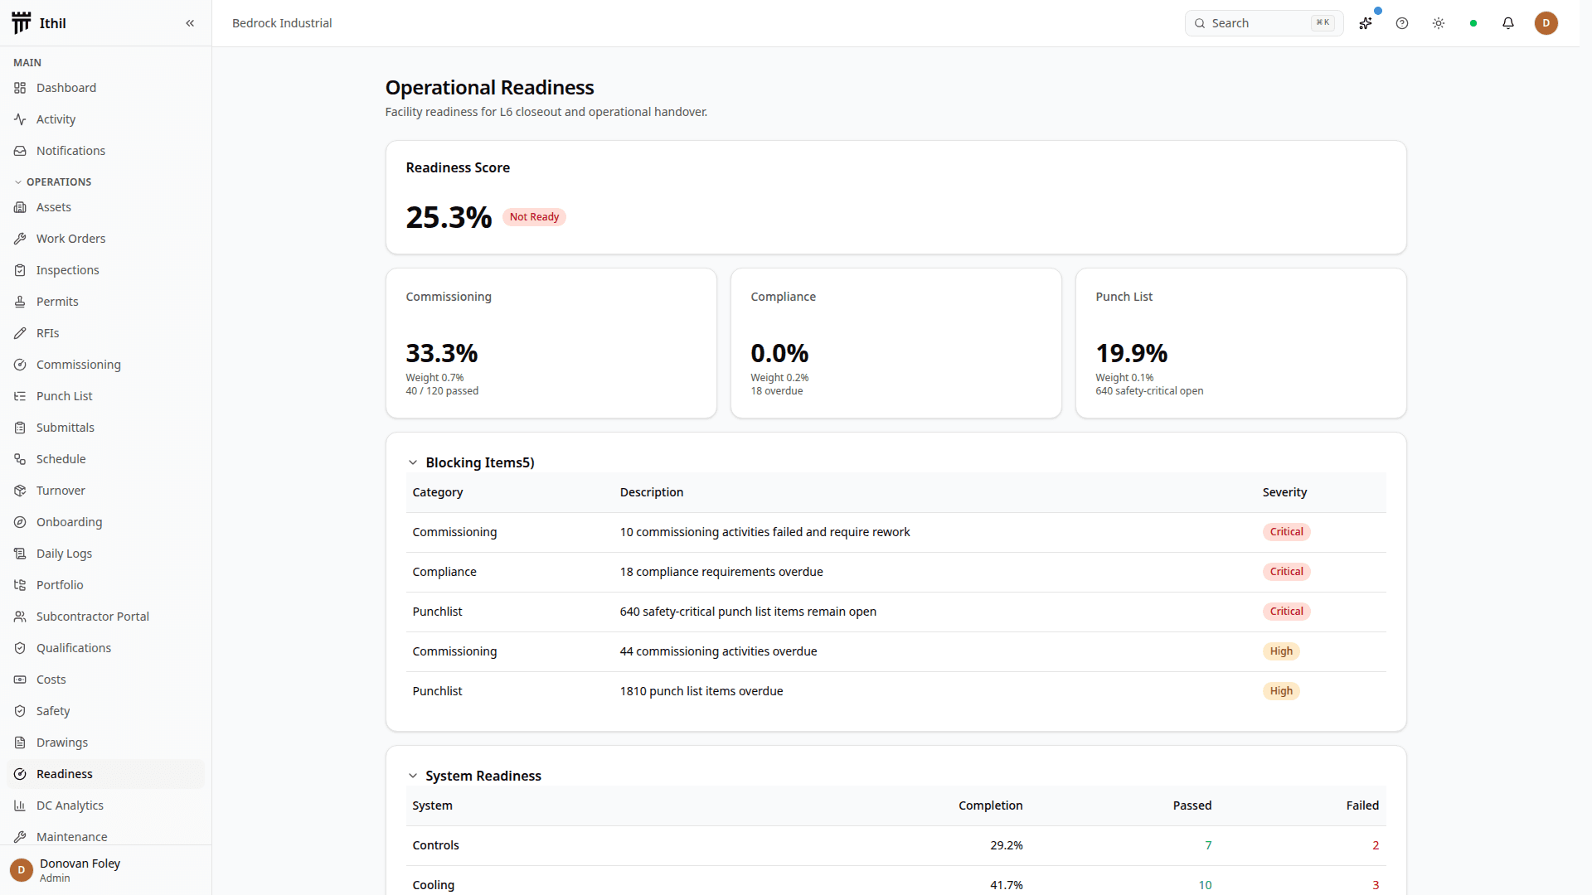This screenshot has height=895, width=1592.
Task: Collapse the Blocking Items section chevron
Action: 412,462
